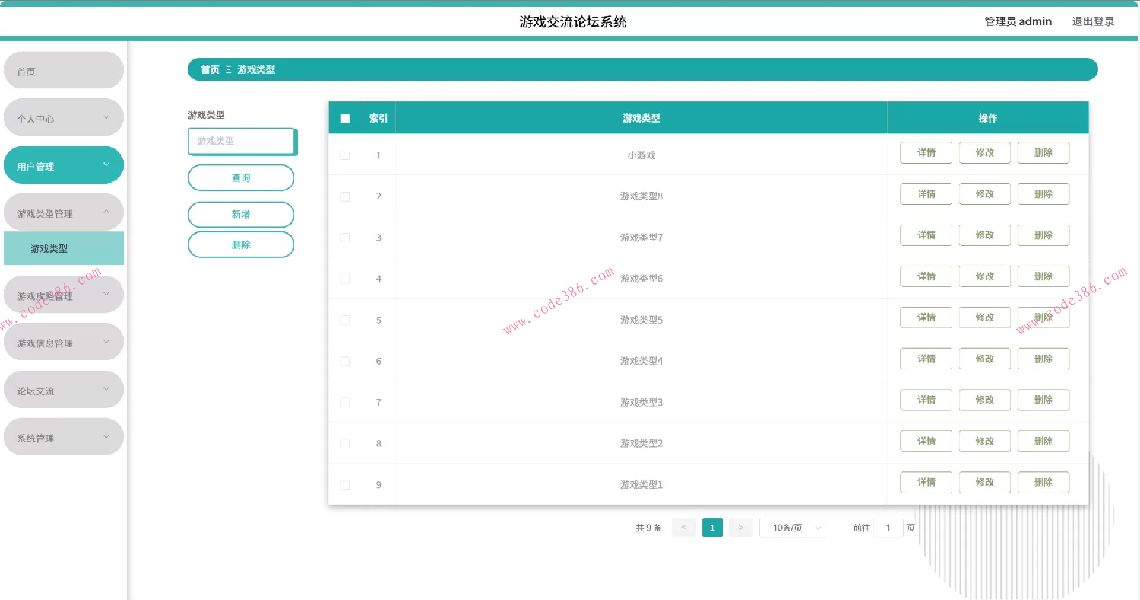Collapse the 游戏类型管理 sidebar section
This screenshot has width=1140, height=600.
(x=64, y=212)
